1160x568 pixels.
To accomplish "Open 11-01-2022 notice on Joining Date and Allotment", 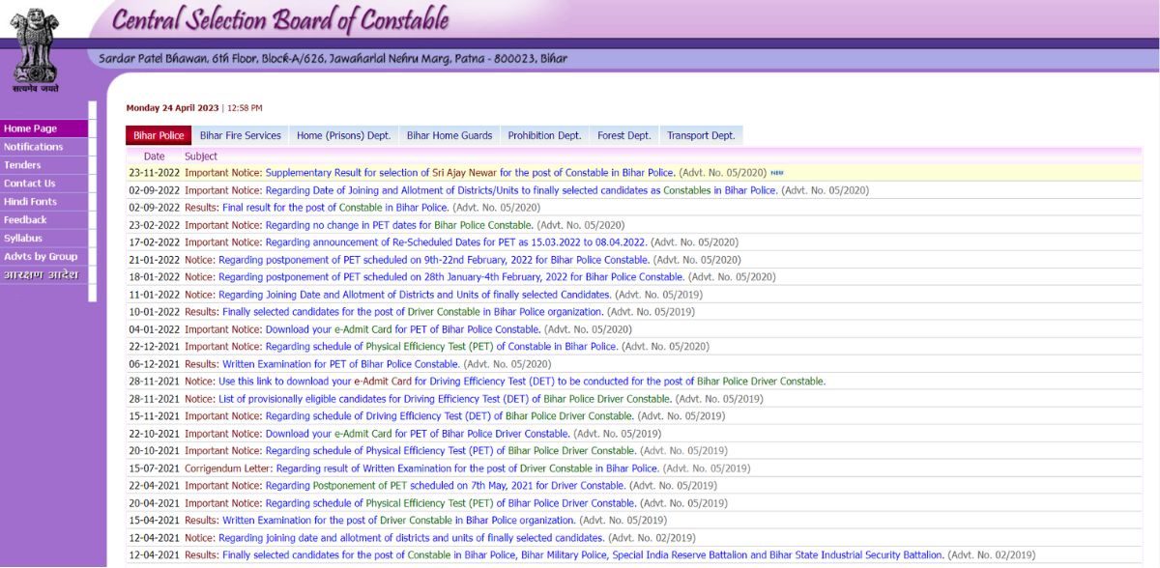I will 415,295.
